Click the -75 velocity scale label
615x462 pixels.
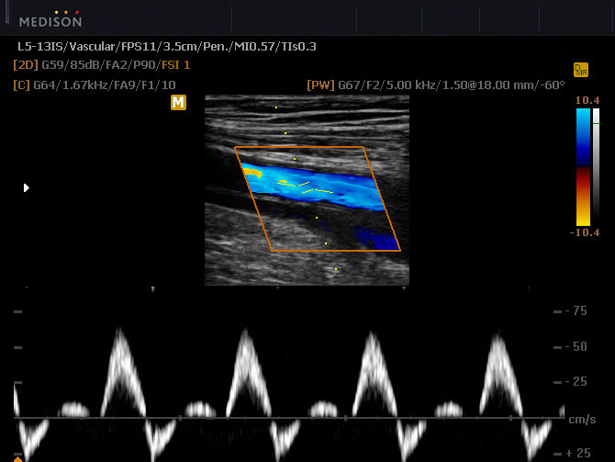[x=576, y=310]
